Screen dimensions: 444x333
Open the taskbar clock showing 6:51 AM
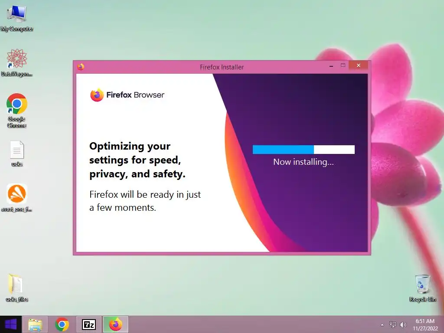[425, 325]
